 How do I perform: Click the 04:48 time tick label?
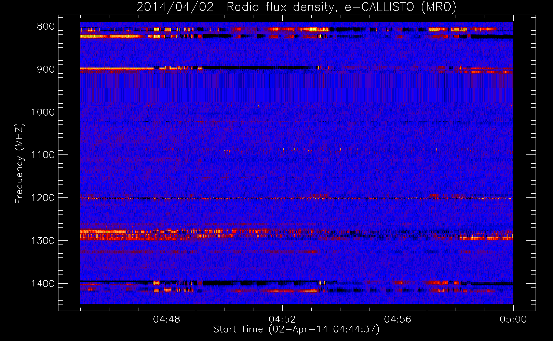(167, 320)
